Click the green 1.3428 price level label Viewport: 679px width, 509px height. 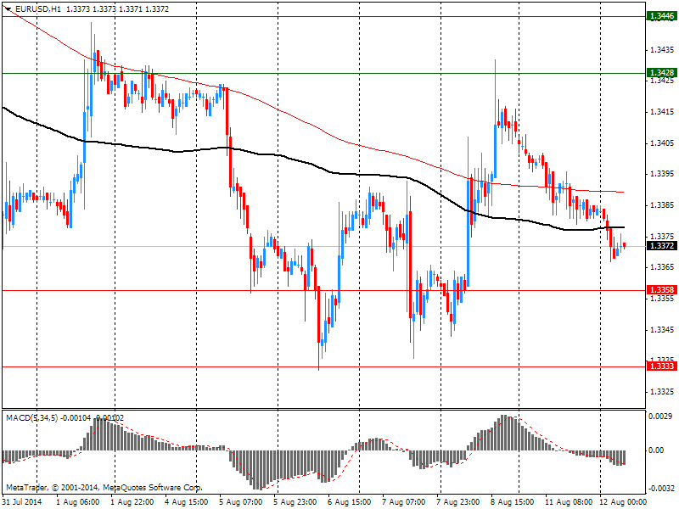662,73
